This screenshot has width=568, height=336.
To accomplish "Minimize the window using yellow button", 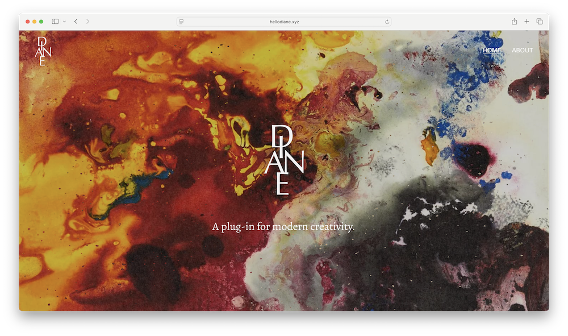I will point(35,22).
